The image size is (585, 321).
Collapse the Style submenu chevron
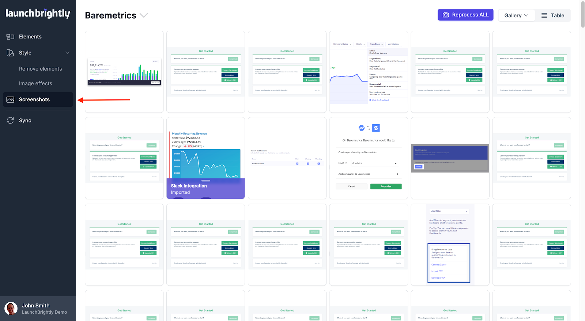(x=67, y=53)
